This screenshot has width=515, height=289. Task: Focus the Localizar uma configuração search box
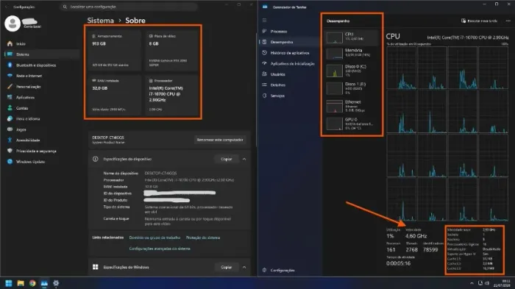click(129, 7)
